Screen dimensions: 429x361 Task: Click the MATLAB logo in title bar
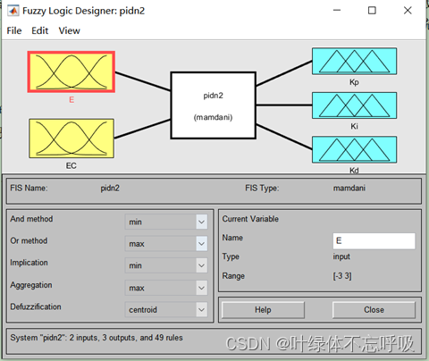coord(13,11)
